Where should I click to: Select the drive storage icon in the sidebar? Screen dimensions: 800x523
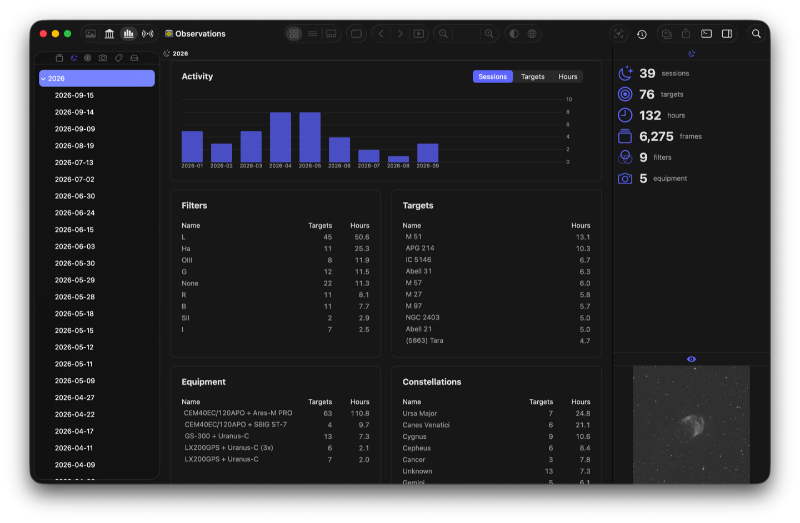134,58
